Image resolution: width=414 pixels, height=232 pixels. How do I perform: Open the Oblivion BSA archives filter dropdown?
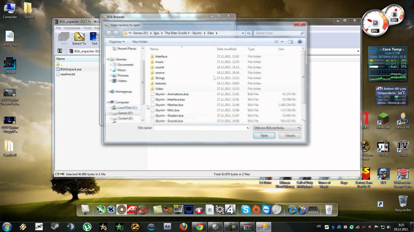277,128
